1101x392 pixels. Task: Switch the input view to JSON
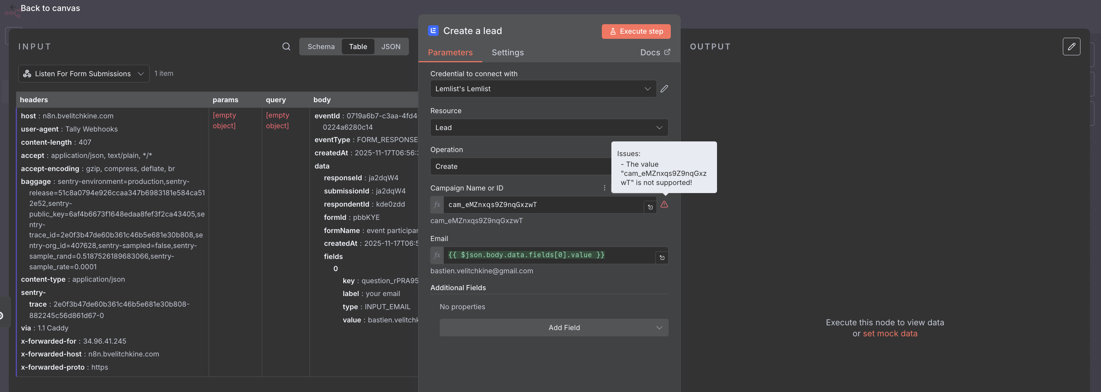pyautogui.click(x=391, y=47)
